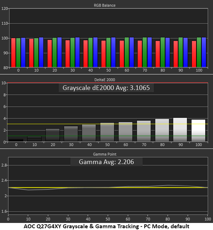Click blue bar at 90 in RGB Balance
Screen dimensions: 213x230
(x=186, y=52)
